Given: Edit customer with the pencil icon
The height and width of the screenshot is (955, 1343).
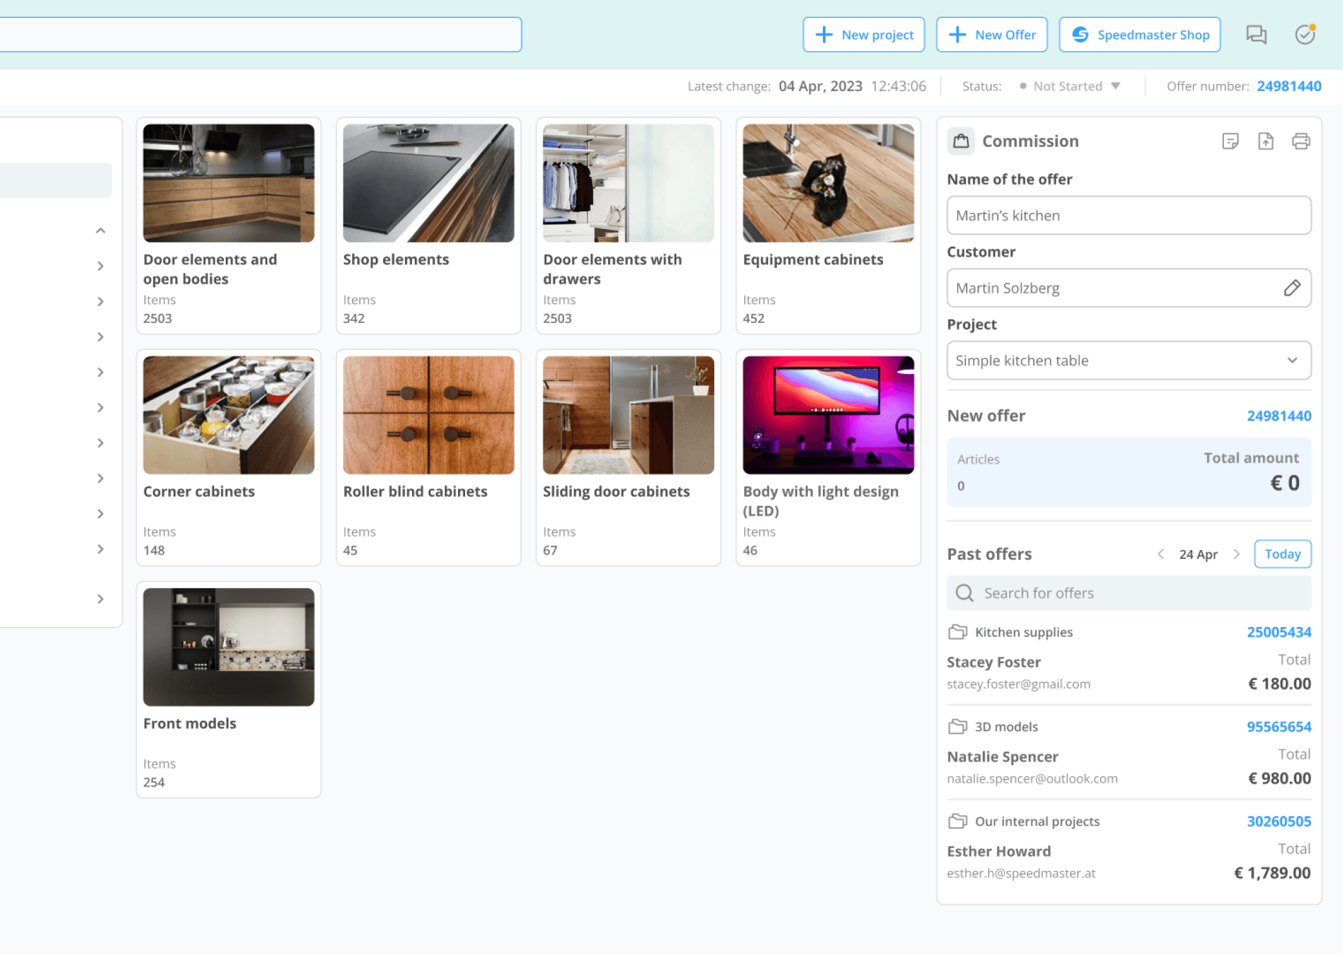Looking at the screenshot, I should click(x=1292, y=288).
